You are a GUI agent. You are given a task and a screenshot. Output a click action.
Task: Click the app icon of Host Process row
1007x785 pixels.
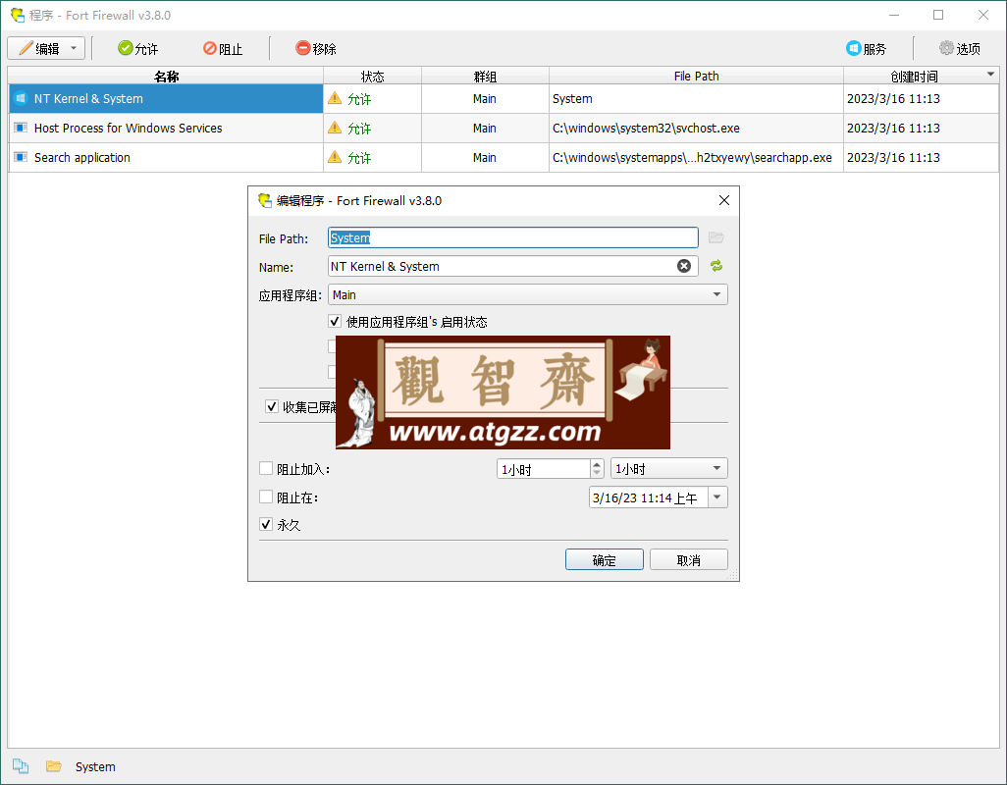point(21,128)
